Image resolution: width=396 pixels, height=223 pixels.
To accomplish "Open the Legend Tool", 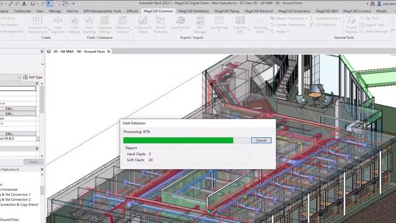I will tap(372, 25).
